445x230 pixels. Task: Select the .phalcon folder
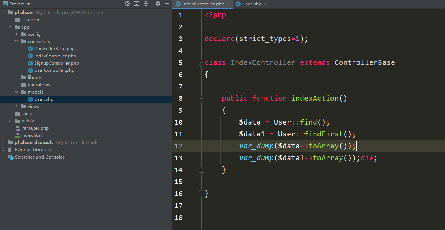tap(30, 19)
